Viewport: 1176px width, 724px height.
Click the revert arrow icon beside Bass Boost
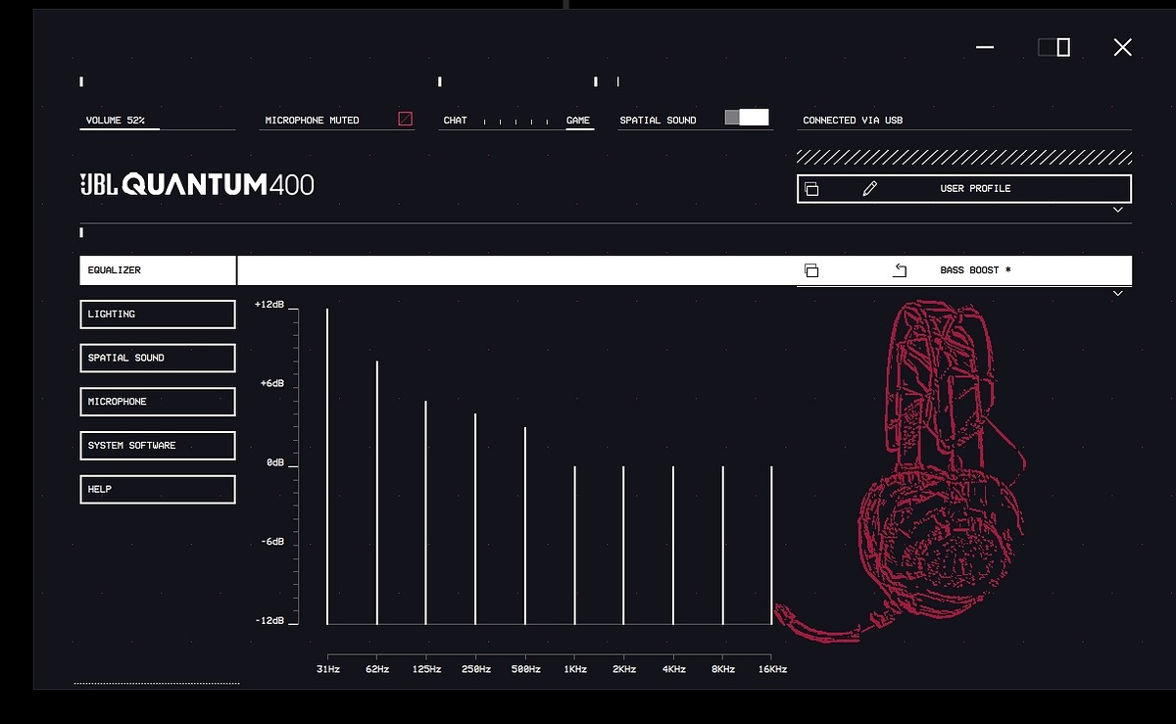click(900, 270)
